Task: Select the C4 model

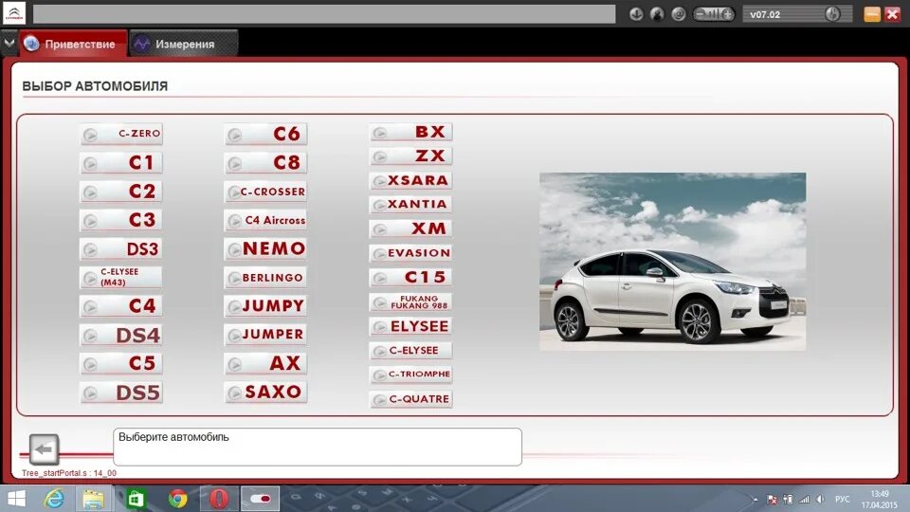Action: tap(121, 306)
